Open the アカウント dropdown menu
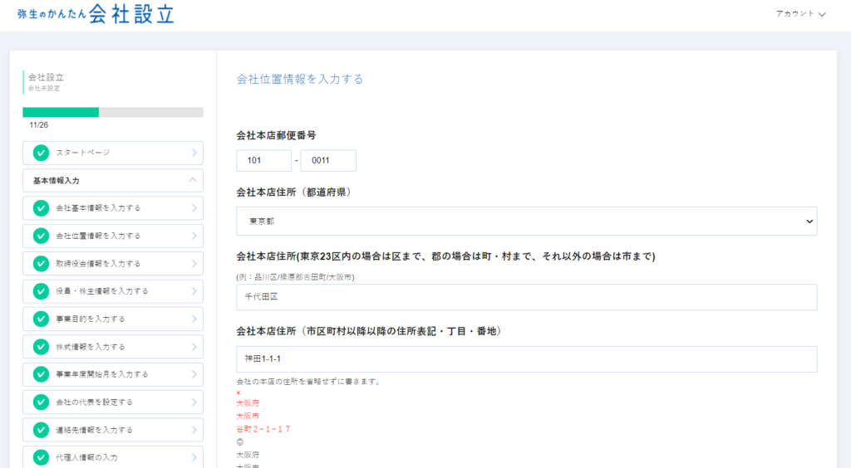 point(800,14)
